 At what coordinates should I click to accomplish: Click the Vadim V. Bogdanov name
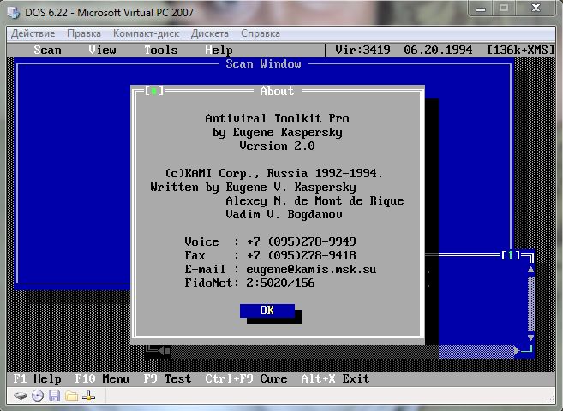[284, 214]
